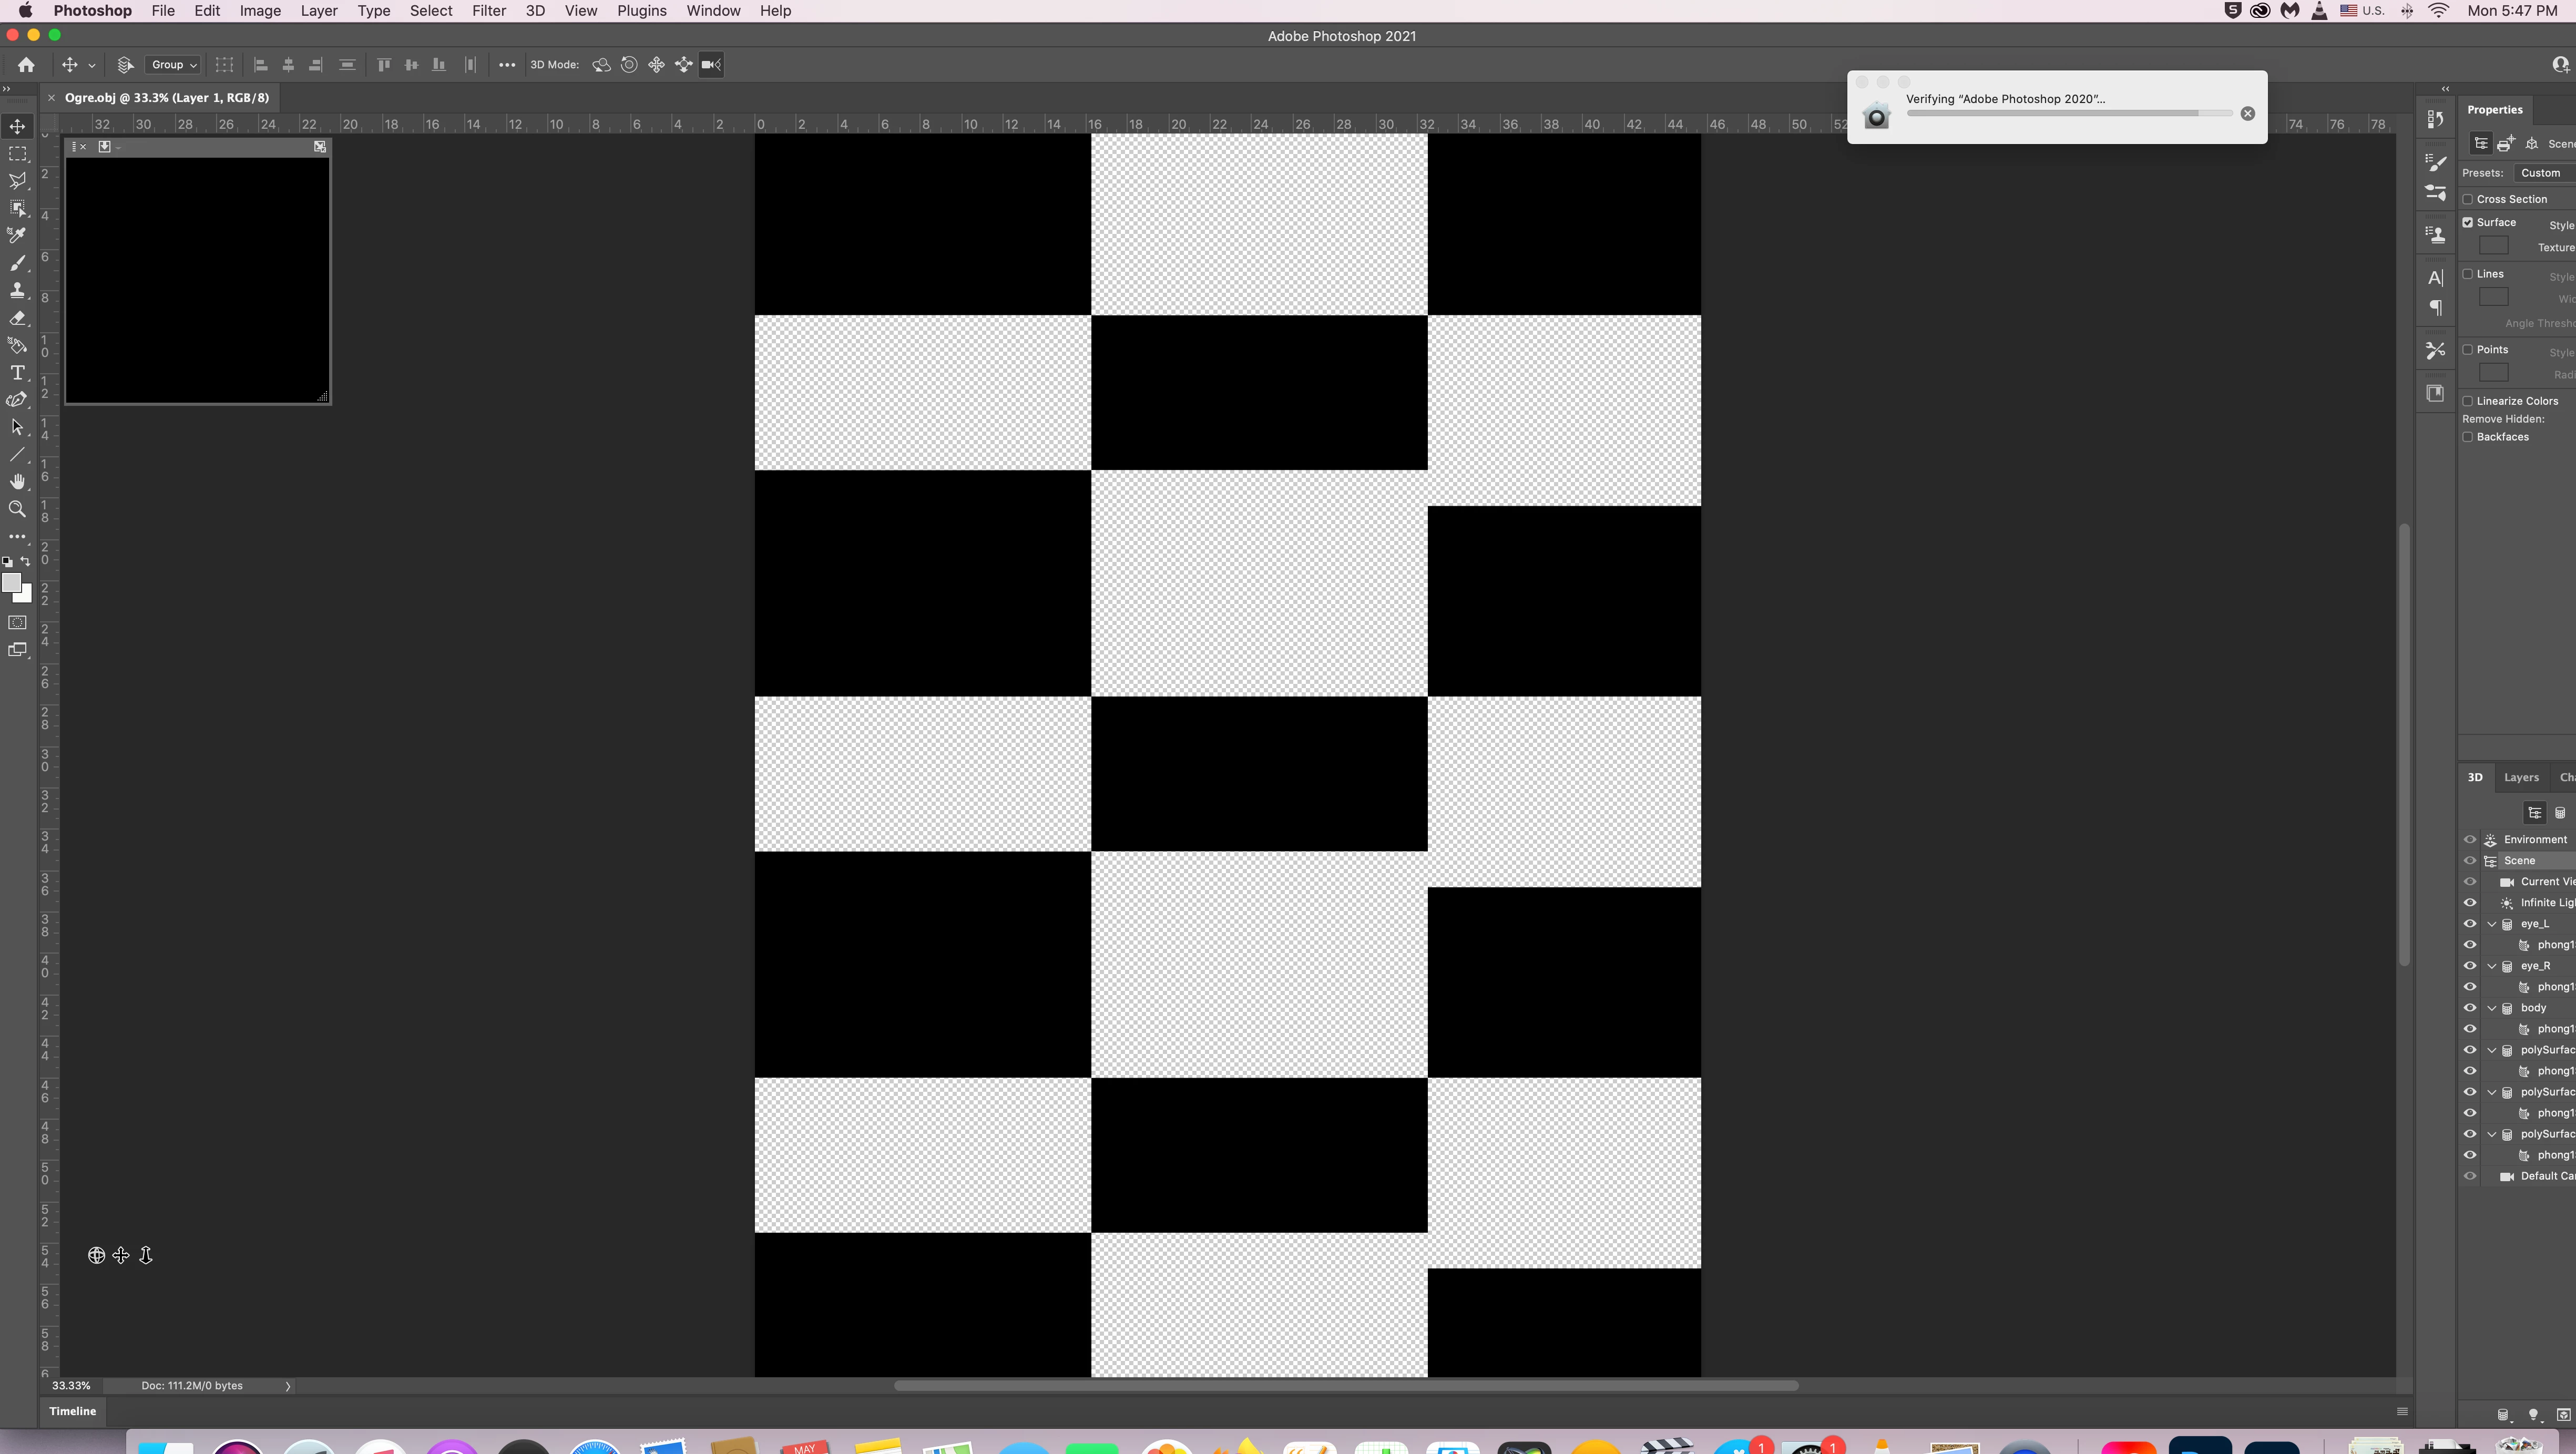Select the Rectangular Marquee tool
Viewport: 2576px width, 1454px height.
(18, 154)
